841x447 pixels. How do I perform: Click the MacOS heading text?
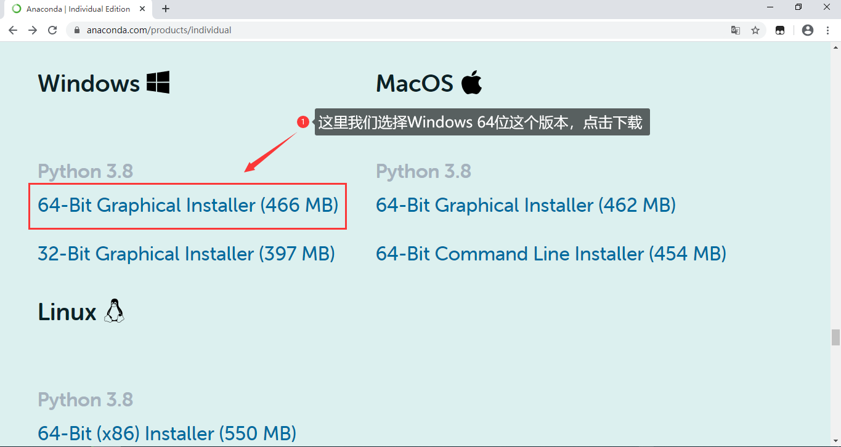click(415, 83)
